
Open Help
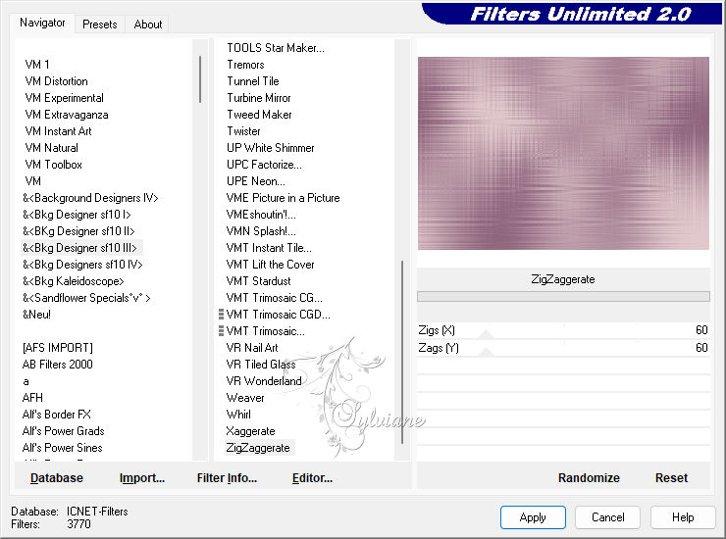click(683, 516)
